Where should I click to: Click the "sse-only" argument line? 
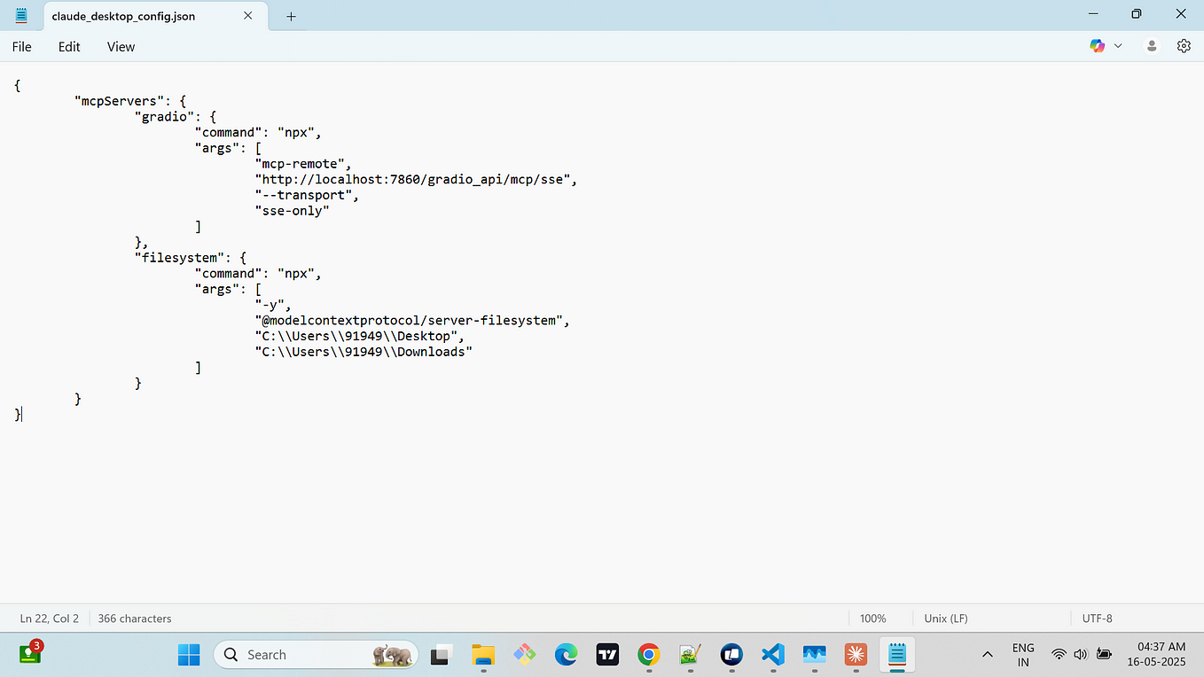292,211
